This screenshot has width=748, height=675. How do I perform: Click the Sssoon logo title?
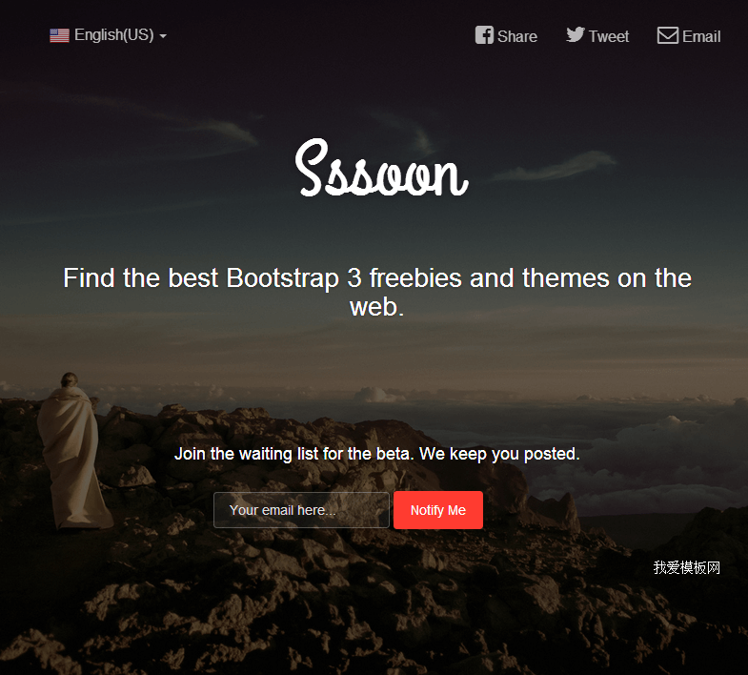click(x=382, y=168)
